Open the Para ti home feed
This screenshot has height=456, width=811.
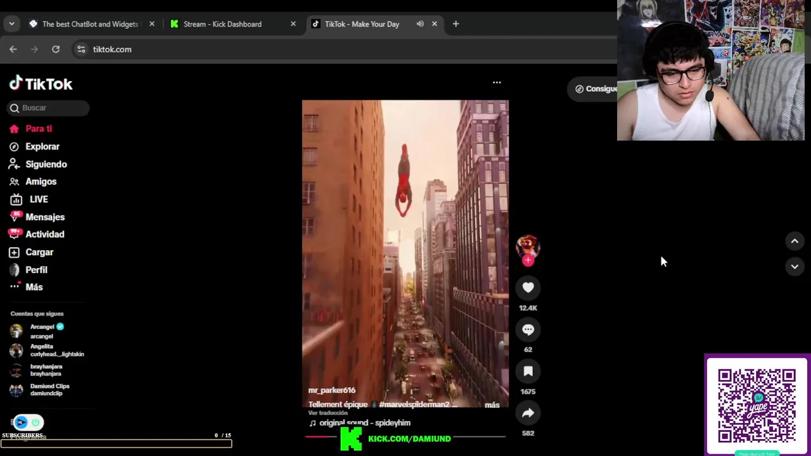31,129
